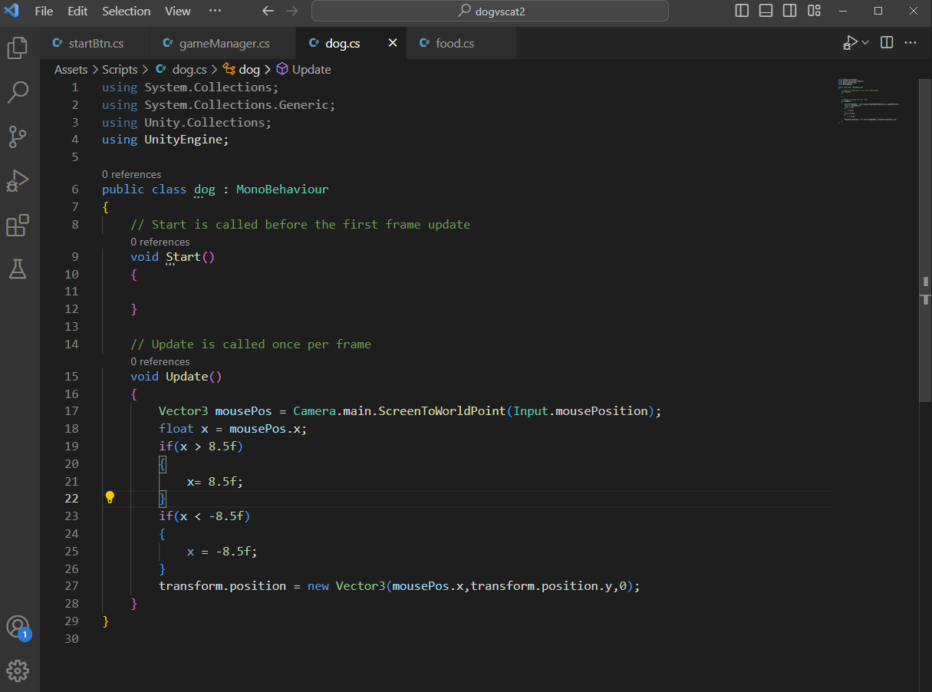The image size is (932, 692).
Task: Click the MonoBehaviour class name
Action: coord(282,189)
